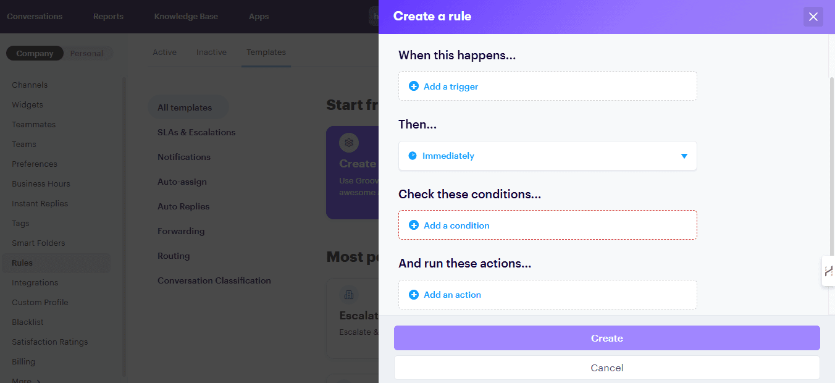Click the plus icon beside Add a condition

[x=414, y=225]
